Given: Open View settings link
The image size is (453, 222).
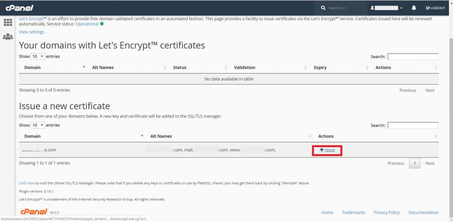Looking at the screenshot, I should 31,32.
